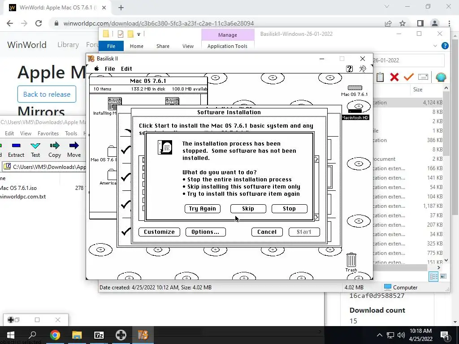
Task: Click the Skip button
Action: point(248,209)
